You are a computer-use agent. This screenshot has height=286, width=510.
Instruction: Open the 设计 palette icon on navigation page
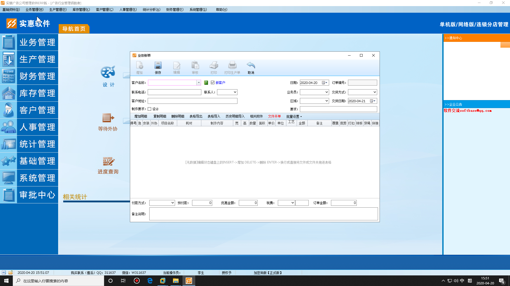[x=108, y=72]
